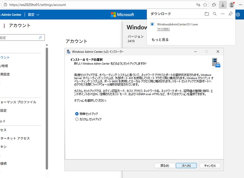Image resolution: width=244 pixels, height=178 pixels.
Task: Click the Microsoft logo in header
Action: tap(122, 14)
